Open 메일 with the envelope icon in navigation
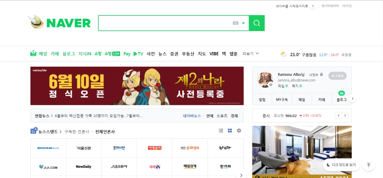 [39, 54]
